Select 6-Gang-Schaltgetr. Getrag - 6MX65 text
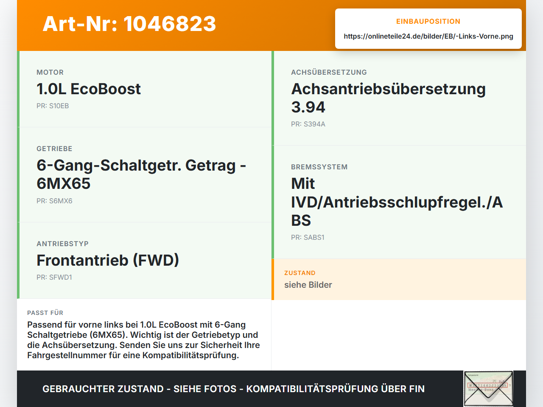The image size is (543, 407). pos(141,174)
